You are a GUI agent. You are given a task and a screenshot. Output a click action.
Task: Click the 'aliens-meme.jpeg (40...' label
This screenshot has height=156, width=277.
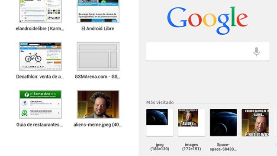click(97, 125)
